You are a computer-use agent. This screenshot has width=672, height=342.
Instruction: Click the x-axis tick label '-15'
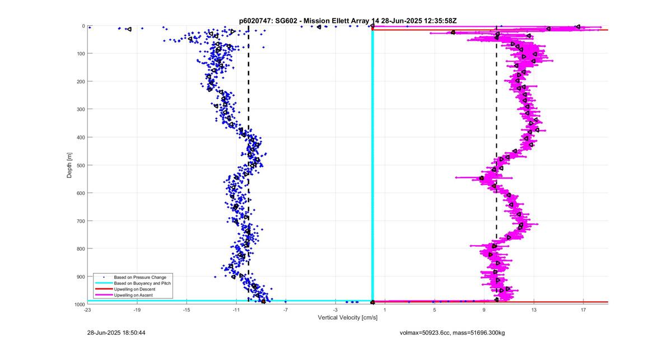[186, 310]
